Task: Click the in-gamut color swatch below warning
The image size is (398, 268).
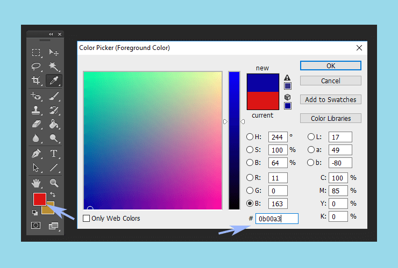Action: coord(288,86)
